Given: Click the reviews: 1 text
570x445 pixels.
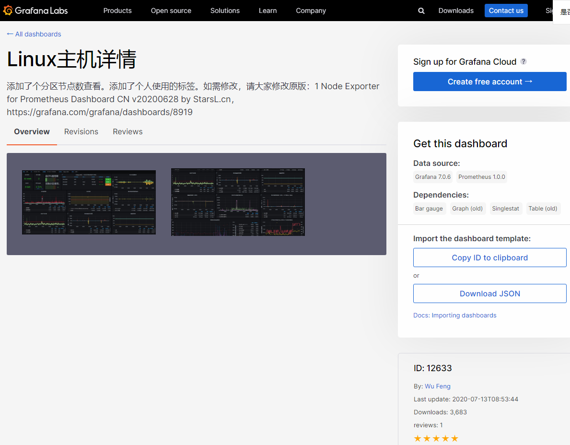Looking at the screenshot, I should pos(428,425).
